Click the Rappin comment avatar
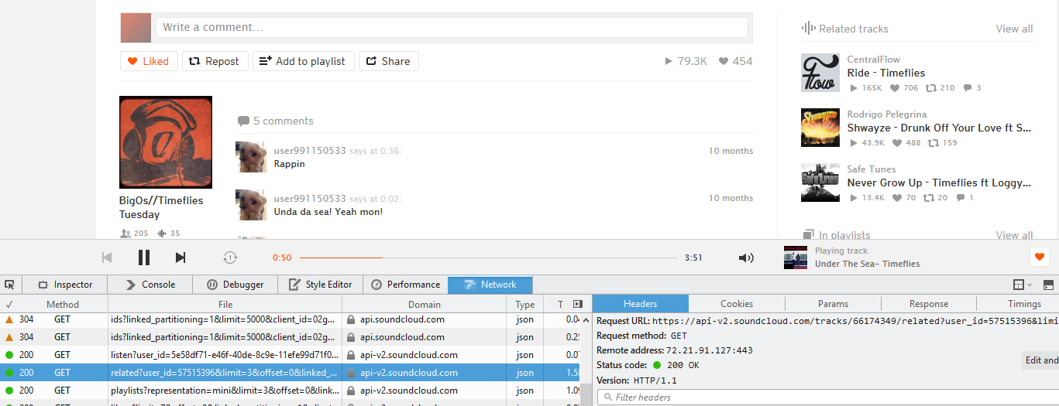 [x=251, y=157]
